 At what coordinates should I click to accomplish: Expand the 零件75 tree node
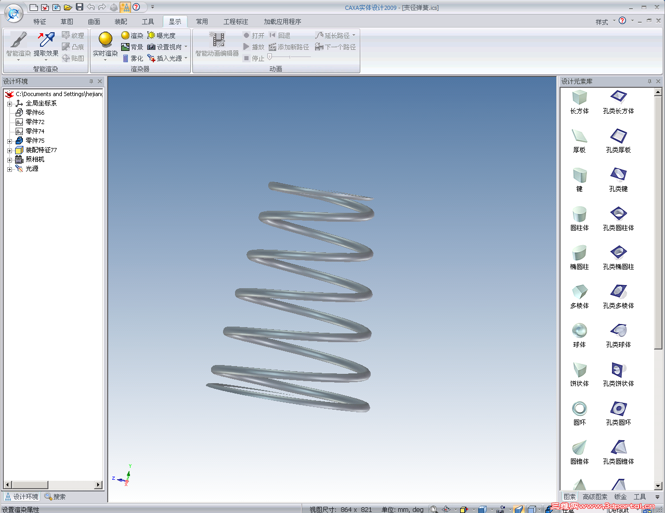click(9, 141)
